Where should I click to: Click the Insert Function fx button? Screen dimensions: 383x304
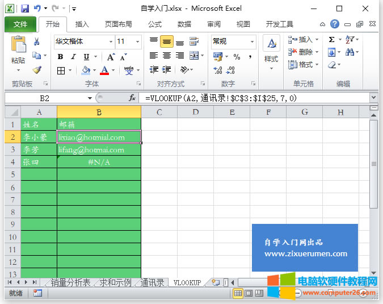132,98
